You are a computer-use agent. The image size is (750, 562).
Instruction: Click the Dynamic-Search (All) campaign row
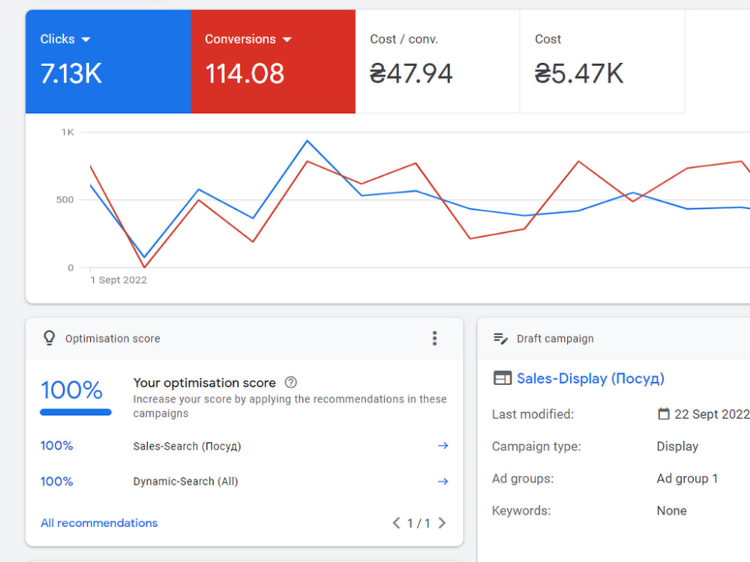(244, 481)
